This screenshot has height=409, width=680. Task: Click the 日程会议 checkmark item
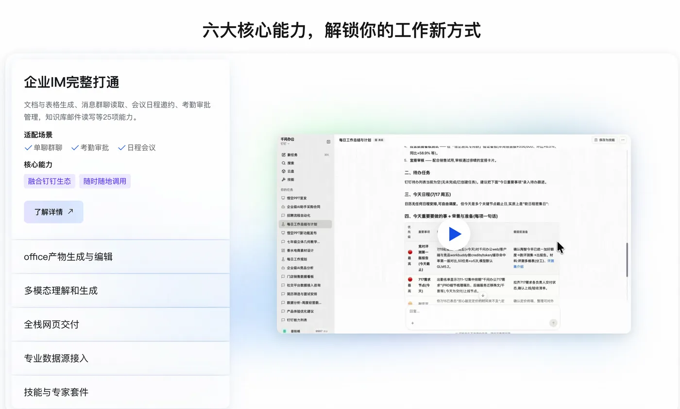[137, 148]
